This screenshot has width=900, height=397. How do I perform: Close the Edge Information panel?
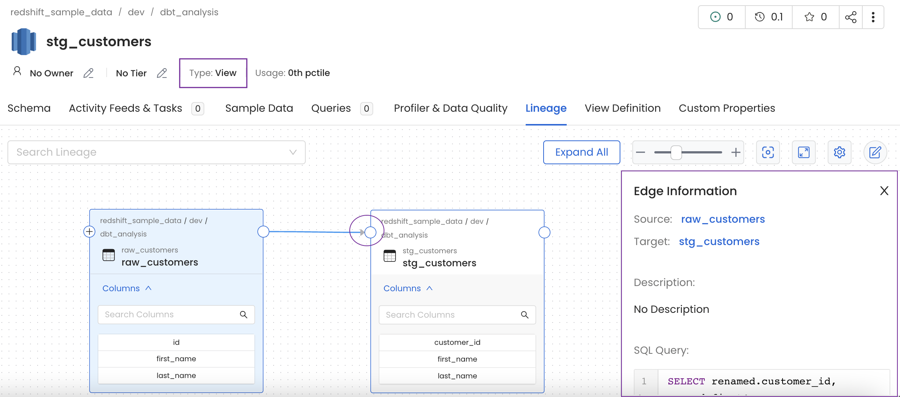coord(884,190)
